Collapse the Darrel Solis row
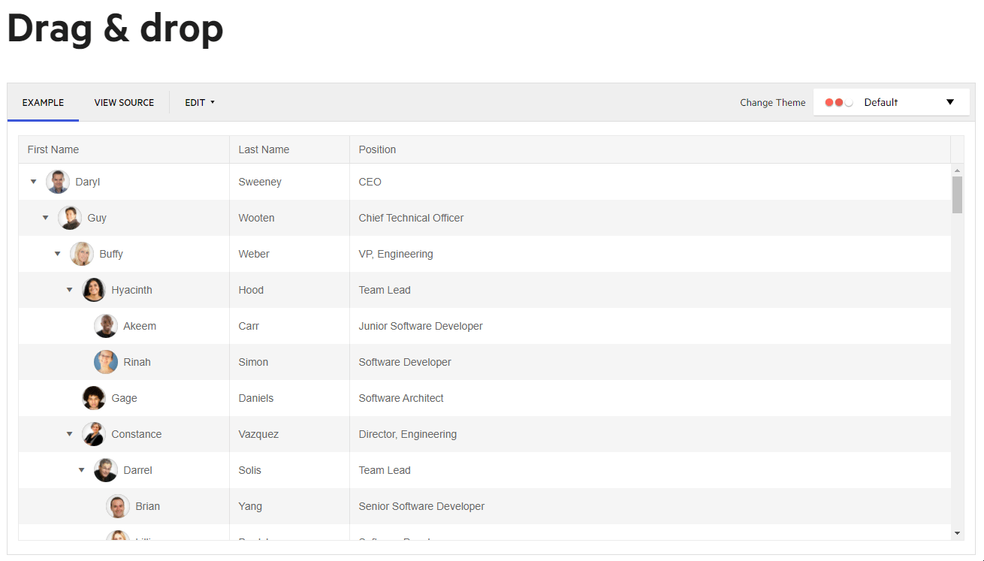 click(82, 470)
